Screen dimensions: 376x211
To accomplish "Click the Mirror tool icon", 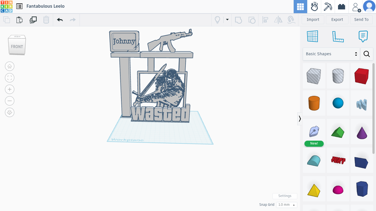I will pos(278,20).
